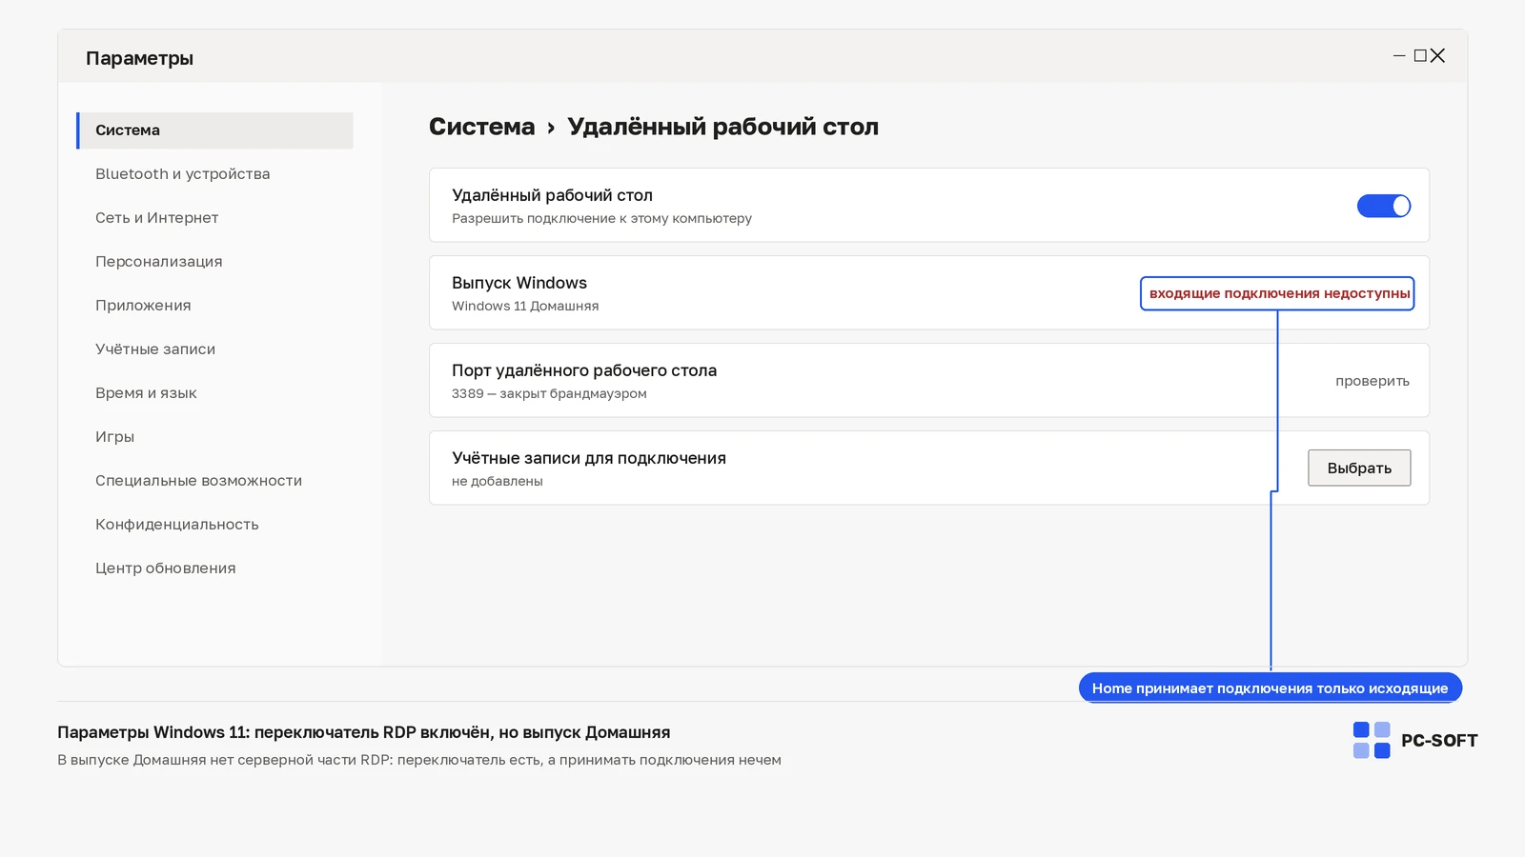Toggle Удалённый рабочий стол switch off
The width and height of the screenshot is (1525, 857).
click(1384, 206)
